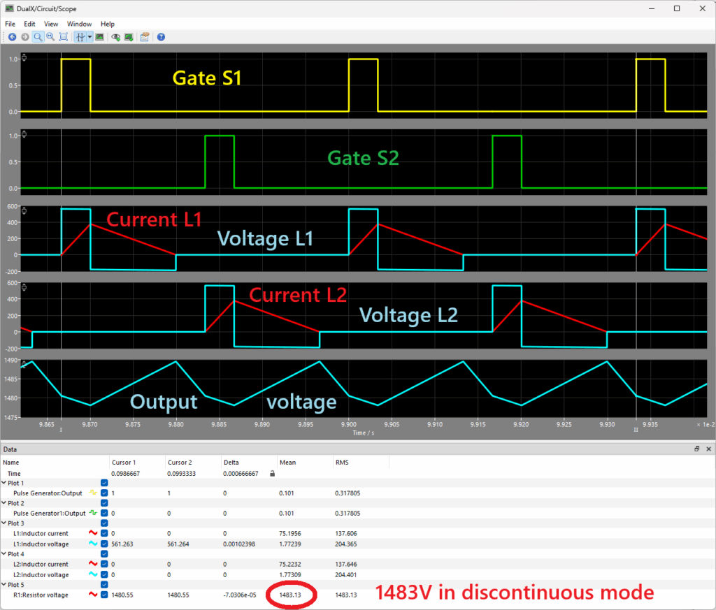This screenshot has height=610, width=716.
Task: Uncheck the Plot 1 checkbox
Action: pyautogui.click(x=105, y=483)
